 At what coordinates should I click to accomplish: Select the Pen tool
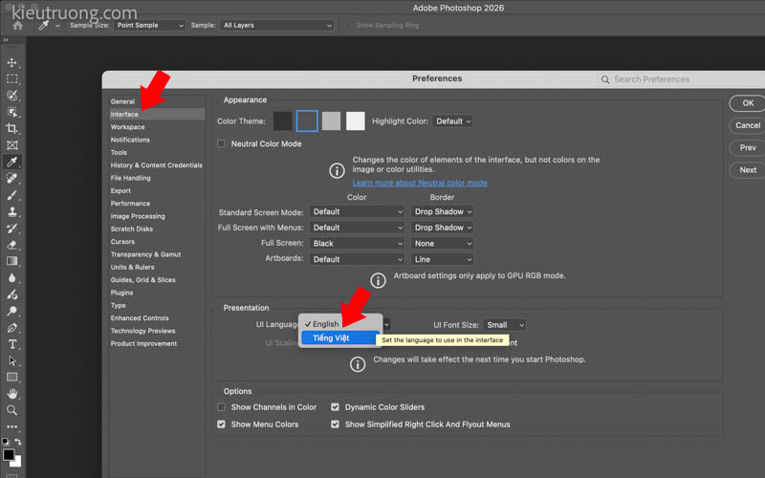[x=12, y=328]
